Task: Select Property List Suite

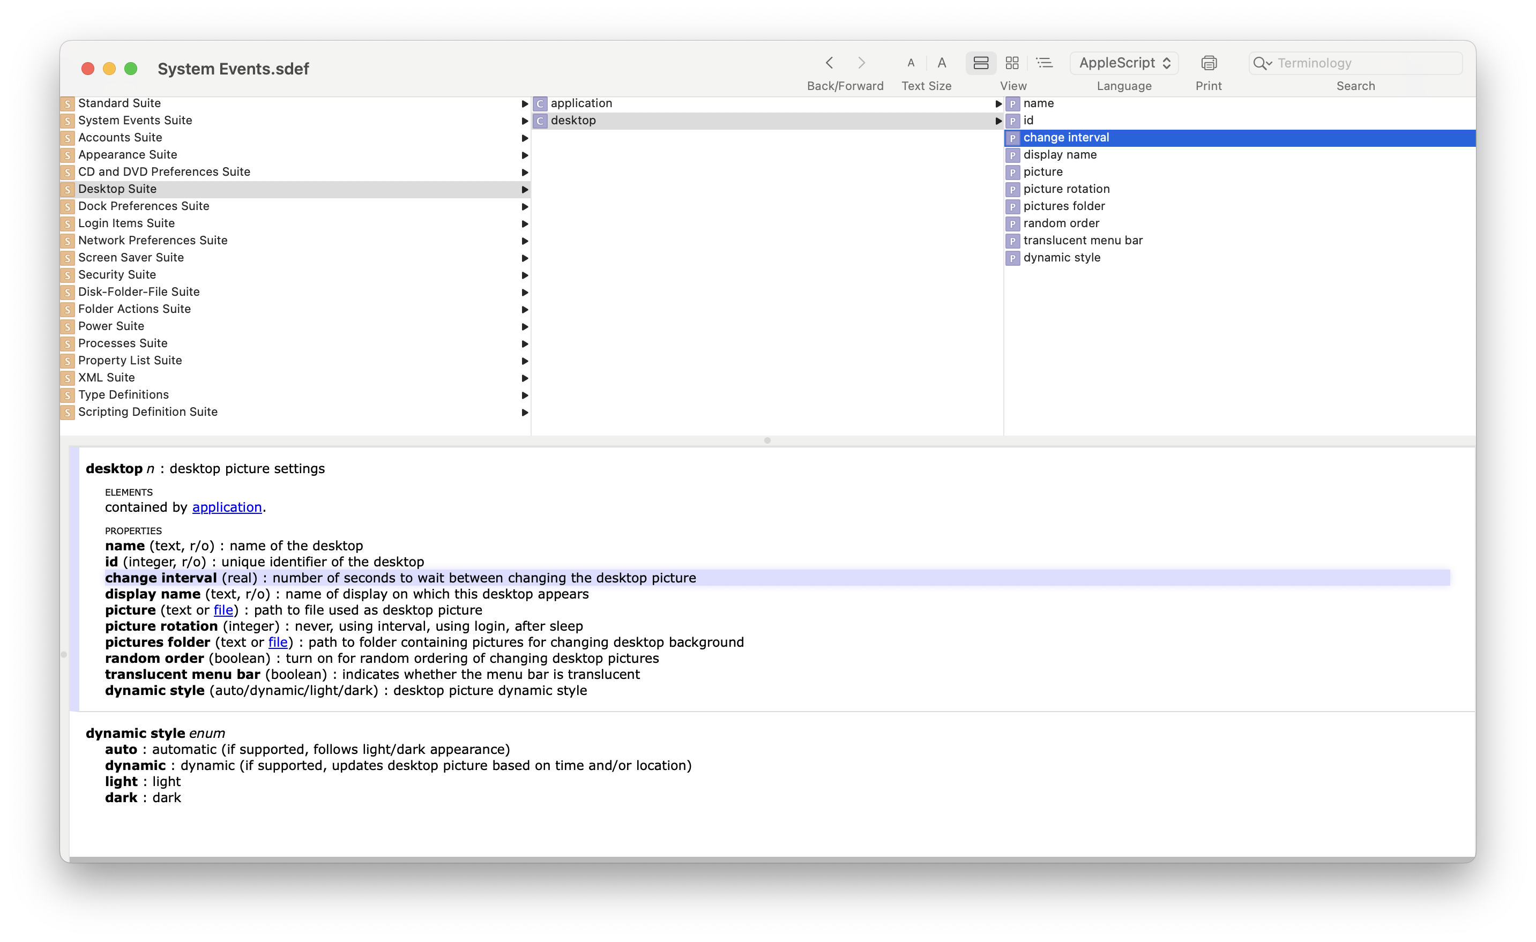Action: [x=295, y=360]
